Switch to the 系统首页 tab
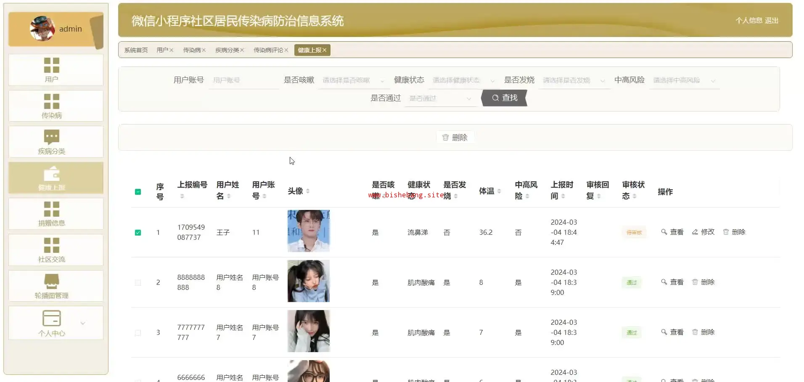This screenshot has width=804, height=382. point(136,50)
